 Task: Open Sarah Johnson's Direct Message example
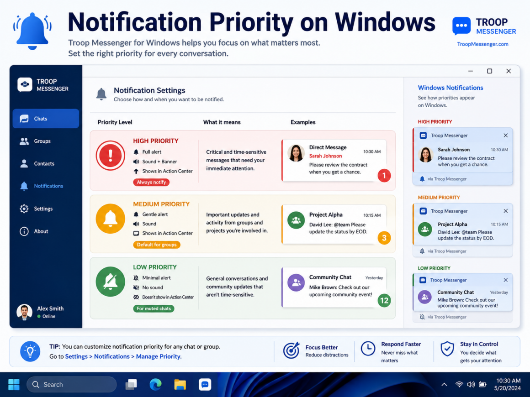pyautogui.click(x=334, y=160)
